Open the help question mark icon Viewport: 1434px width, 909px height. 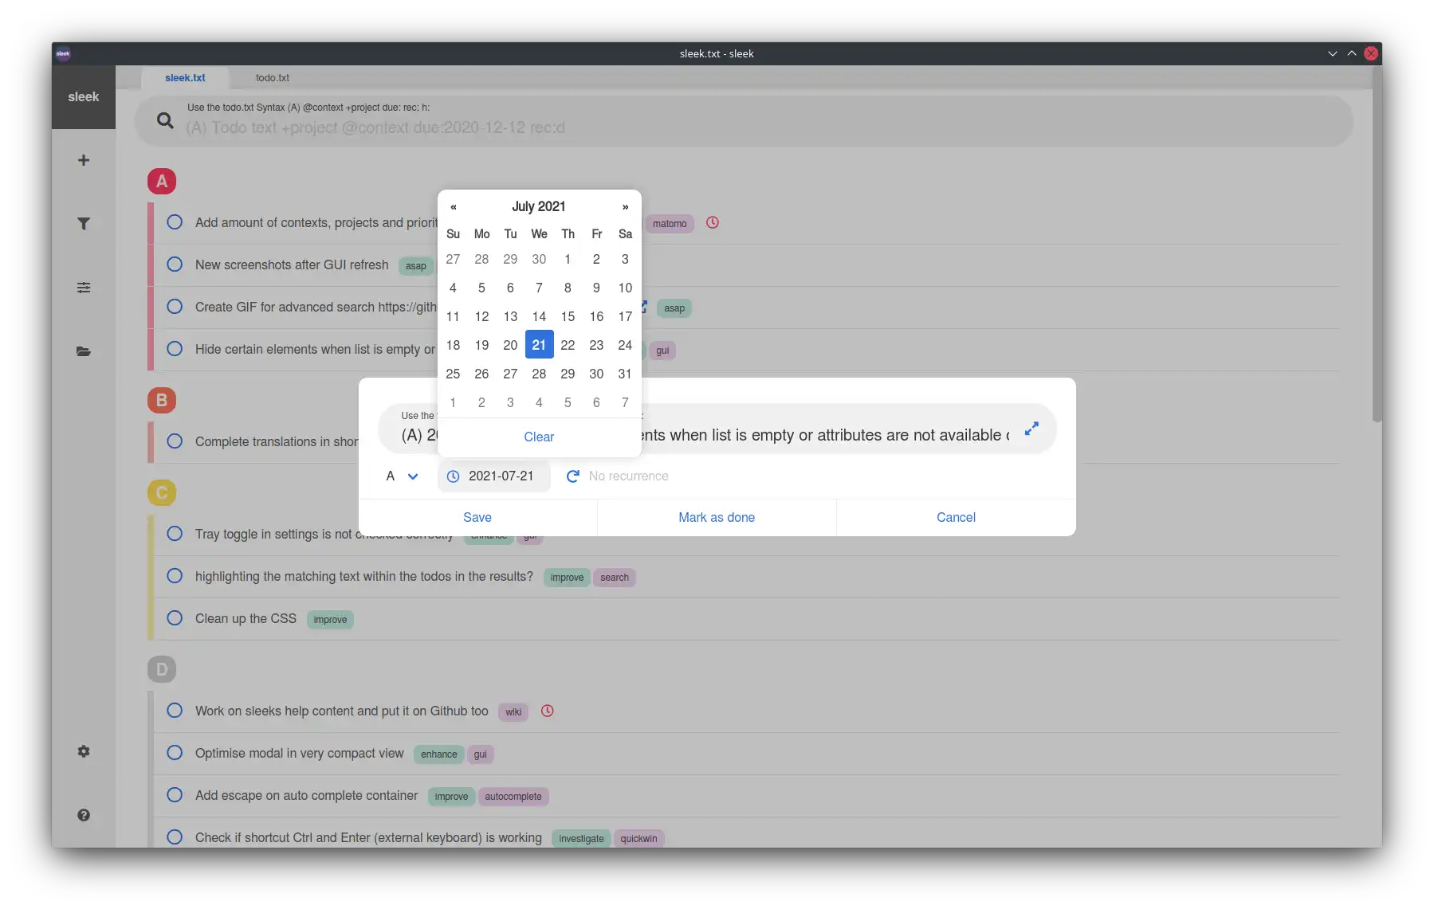coord(83,815)
